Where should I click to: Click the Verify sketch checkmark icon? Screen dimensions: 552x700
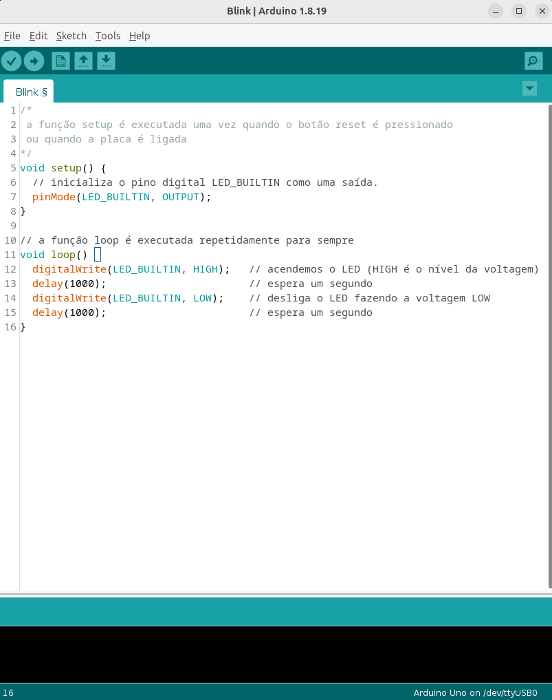11,61
